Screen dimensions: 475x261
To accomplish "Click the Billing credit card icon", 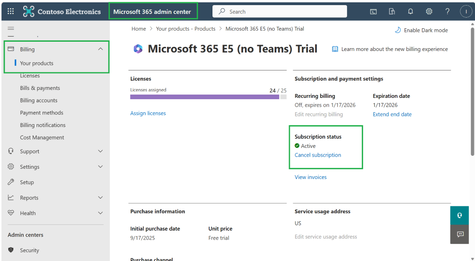I will tap(11, 49).
